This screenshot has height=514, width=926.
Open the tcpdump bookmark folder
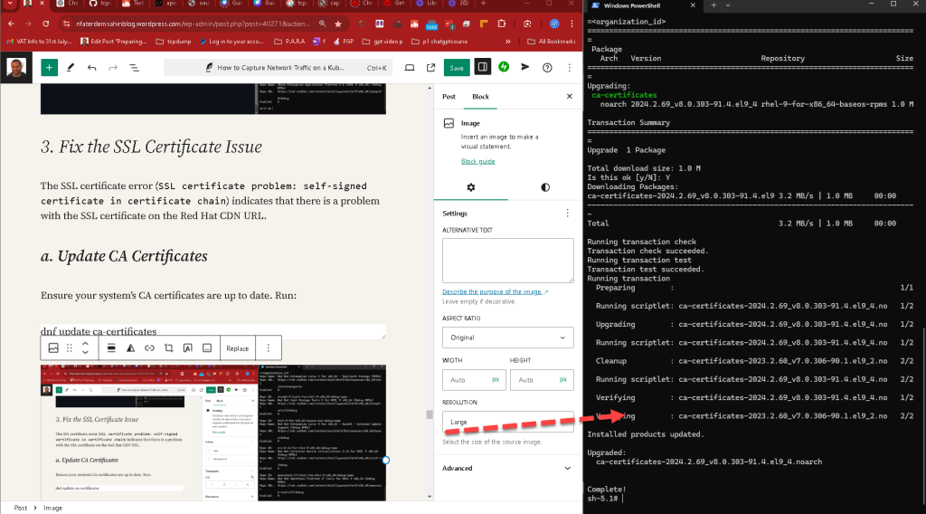(174, 42)
